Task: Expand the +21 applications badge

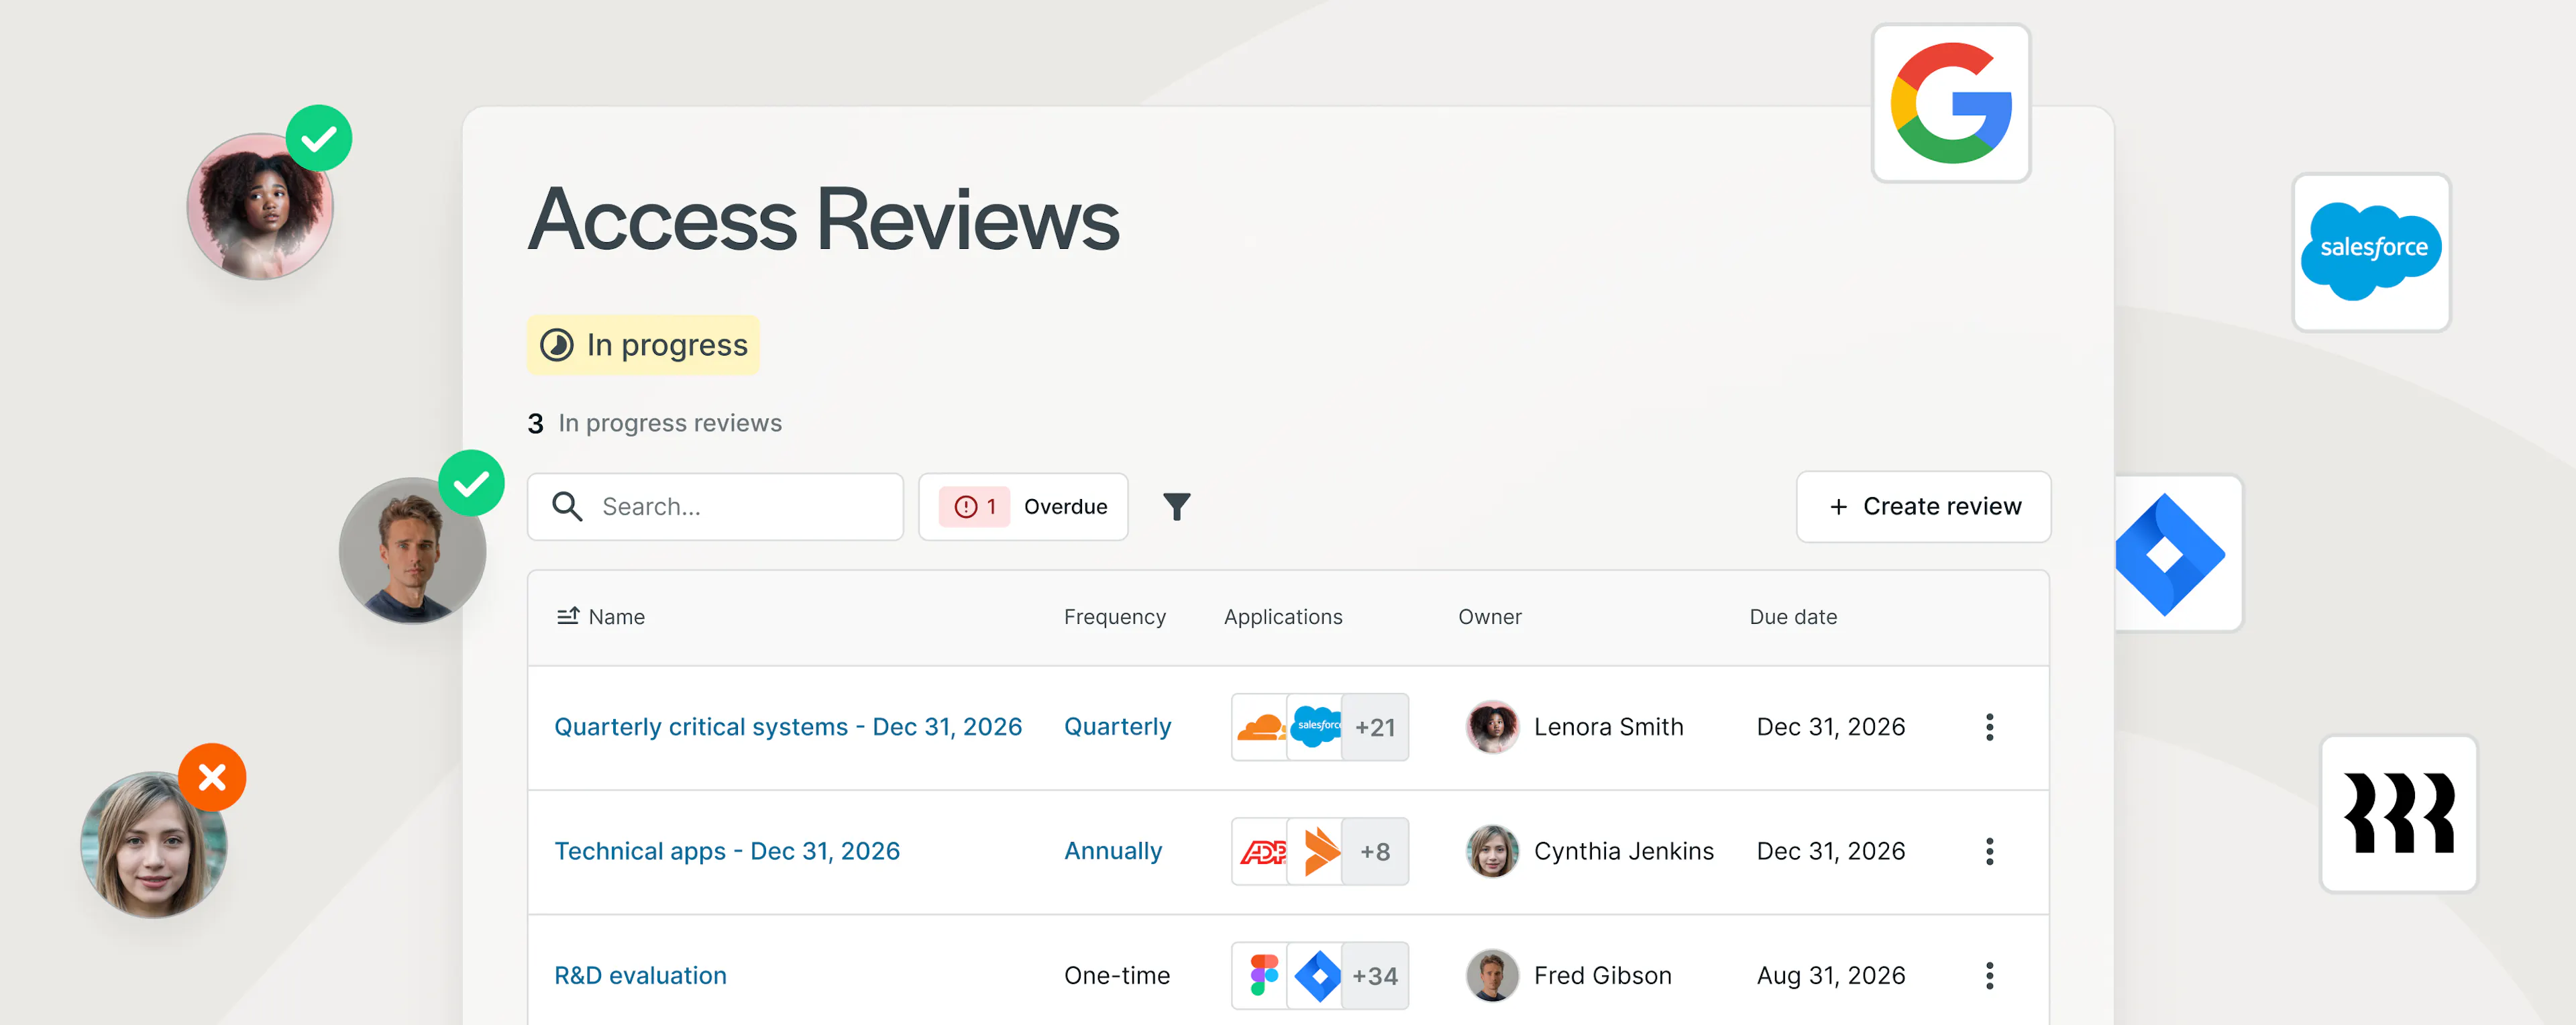Action: click(x=1374, y=727)
